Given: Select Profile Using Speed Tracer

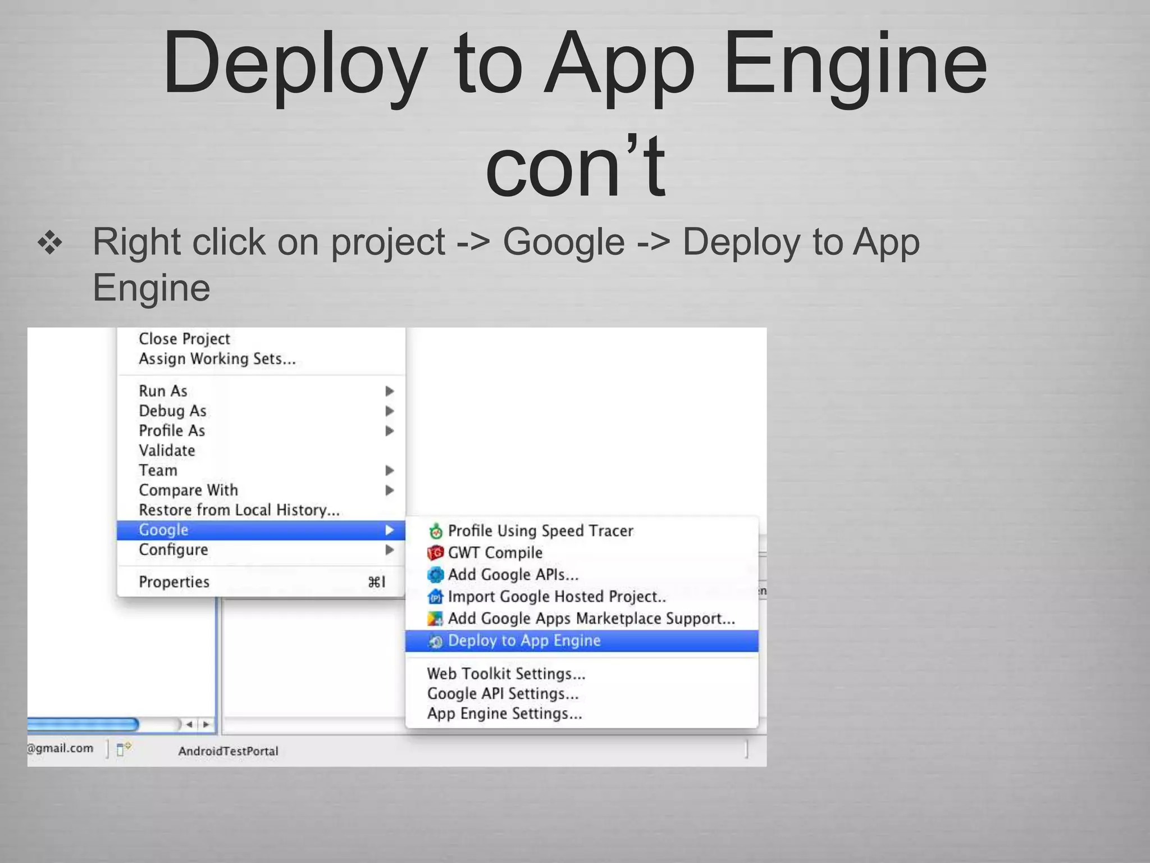Looking at the screenshot, I should coord(582,531).
